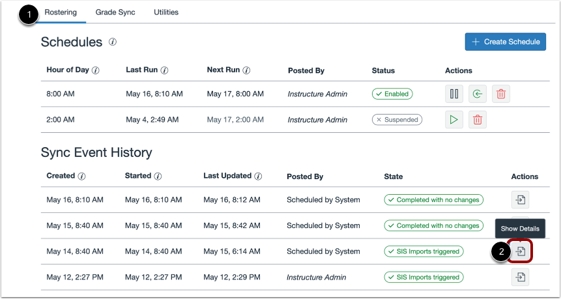Show details for May 12 sync event
561x299 pixels.
520,278
